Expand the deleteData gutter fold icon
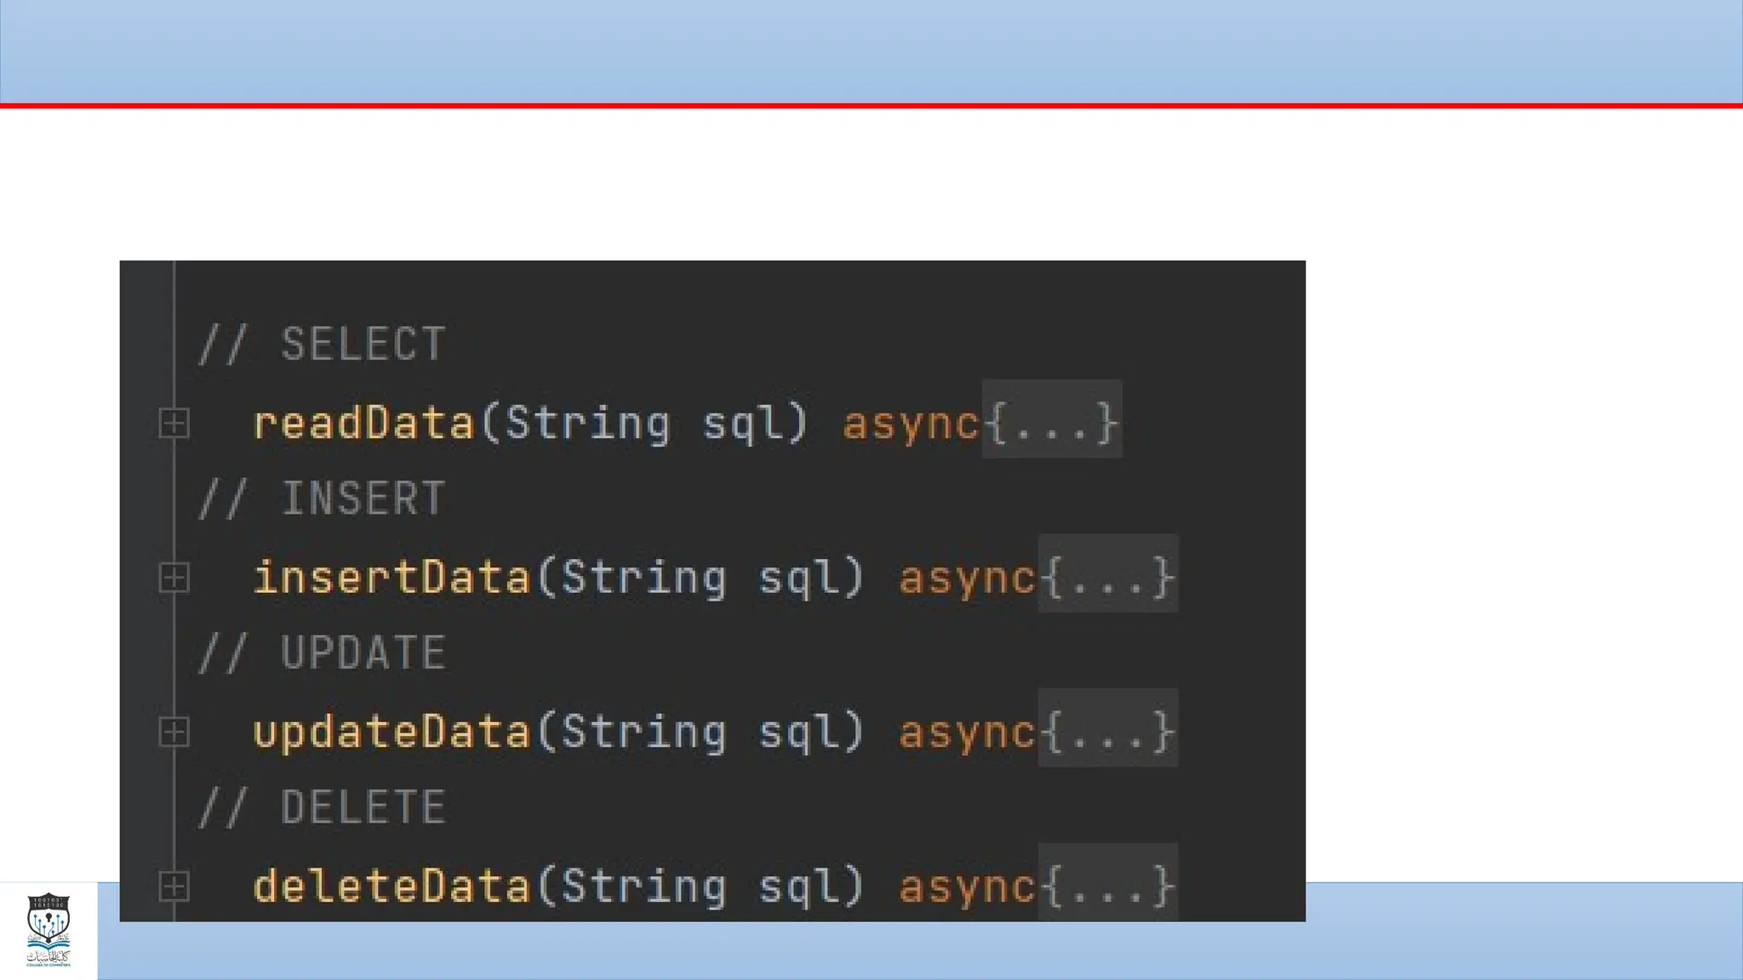The height and width of the screenshot is (980, 1743). tap(174, 886)
